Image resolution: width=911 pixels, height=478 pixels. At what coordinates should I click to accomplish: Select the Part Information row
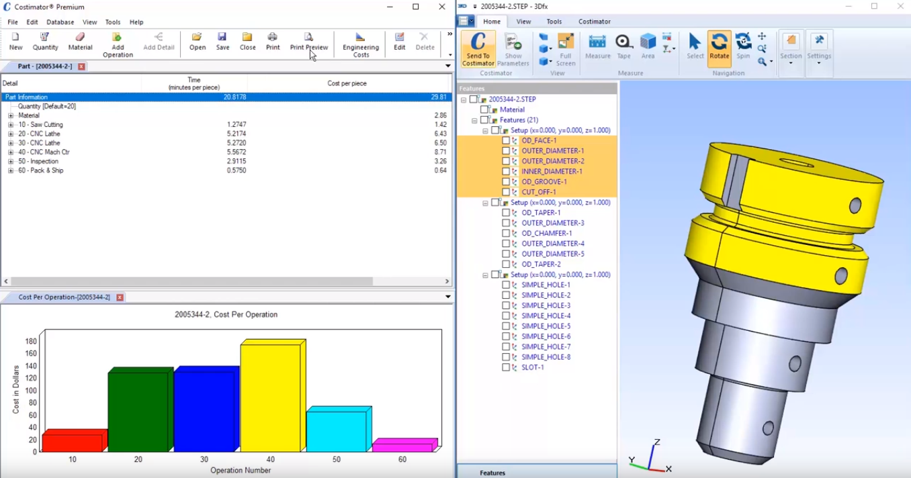(225, 97)
